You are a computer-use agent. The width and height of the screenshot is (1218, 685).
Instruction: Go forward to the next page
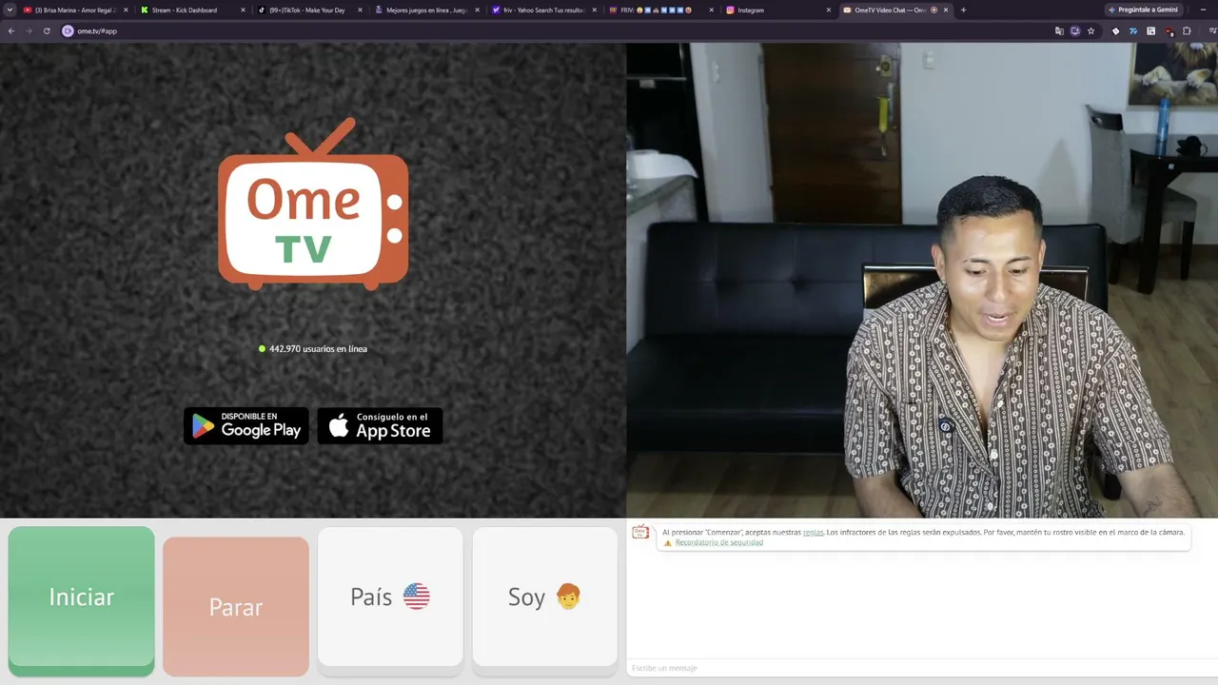[x=29, y=30]
